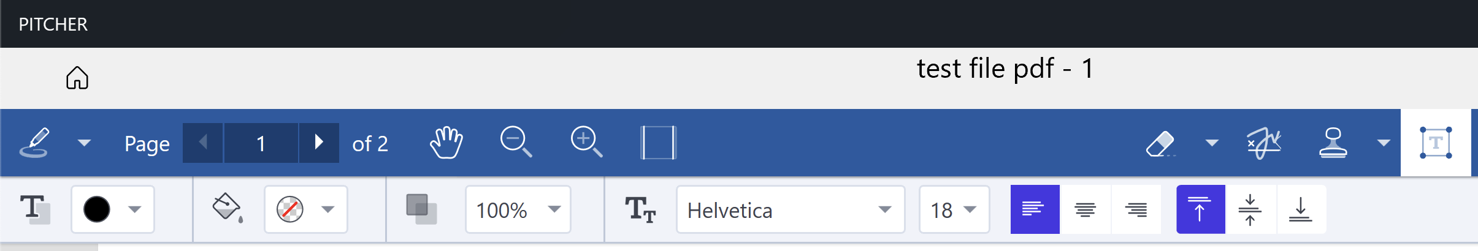Align text to the left
The width and height of the screenshot is (1478, 251).
[x=1035, y=209]
